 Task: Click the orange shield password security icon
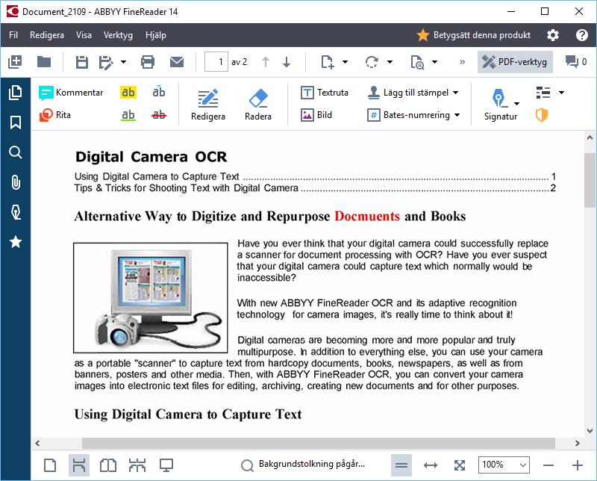(542, 115)
